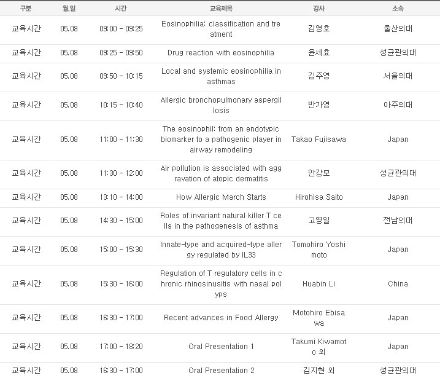Click lecturer name Hirohisa Saito

[318, 197]
